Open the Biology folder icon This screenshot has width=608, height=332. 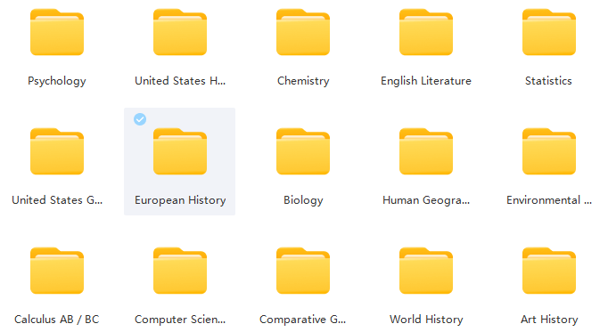[x=303, y=151]
